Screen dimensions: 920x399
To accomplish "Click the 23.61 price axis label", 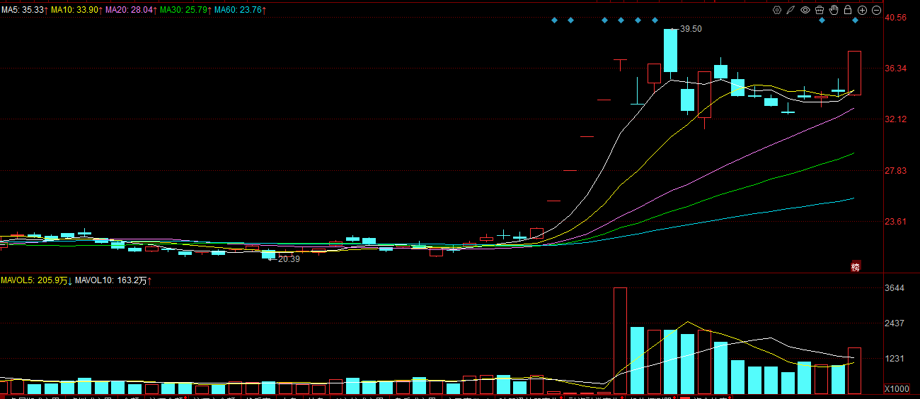I will tap(896, 222).
